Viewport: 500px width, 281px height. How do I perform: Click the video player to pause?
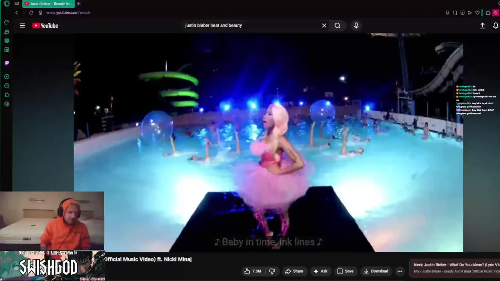pyautogui.click(x=268, y=142)
